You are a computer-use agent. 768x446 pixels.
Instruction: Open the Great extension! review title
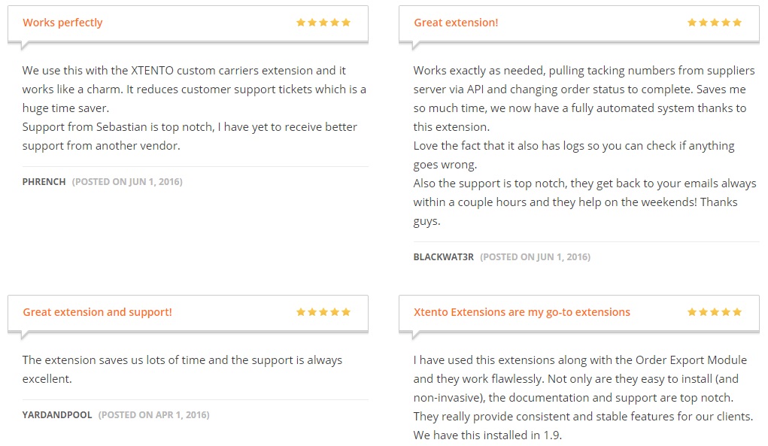[456, 23]
